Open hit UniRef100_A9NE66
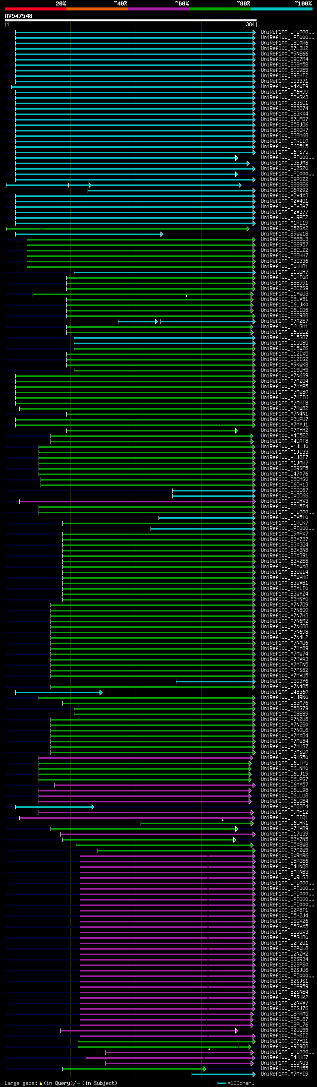The image size is (317, 1087). click(284, 54)
